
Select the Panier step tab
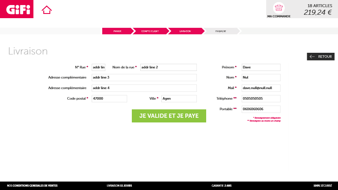(117, 31)
